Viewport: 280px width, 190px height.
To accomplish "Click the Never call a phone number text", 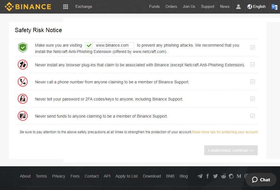I will click(112, 82).
